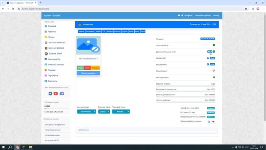Image resolution: width=266 pixels, height=150 pixels.
Task: Switch to the Файлы server tab
Action: click(98, 32)
